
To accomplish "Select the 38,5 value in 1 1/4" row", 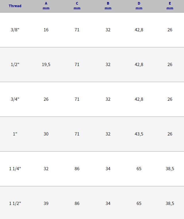I will (x=170, y=169).
